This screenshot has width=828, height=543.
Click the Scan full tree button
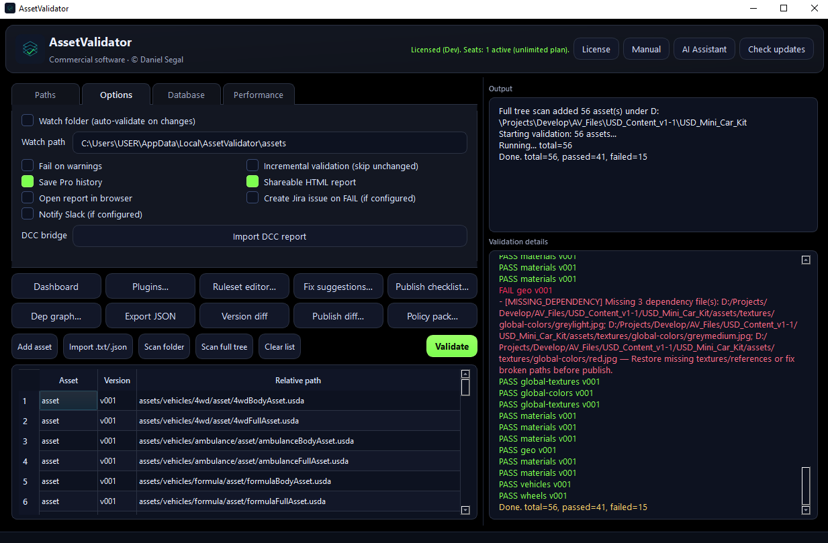point(224,347)
